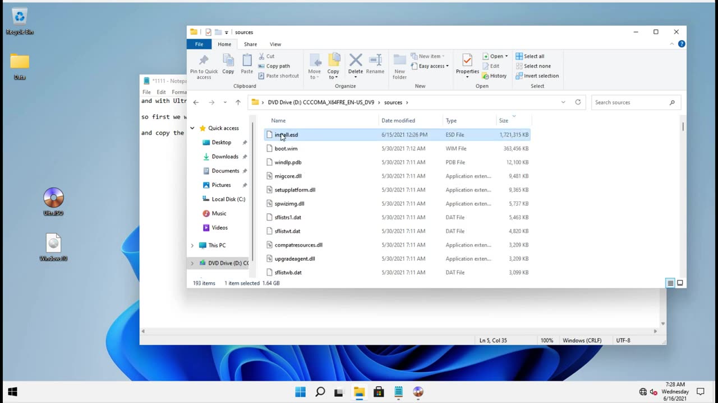Image resolution: width=718 pixels, height=403 pixels.
Task: Open address bar history dropdown
Action: click(563, 102)
